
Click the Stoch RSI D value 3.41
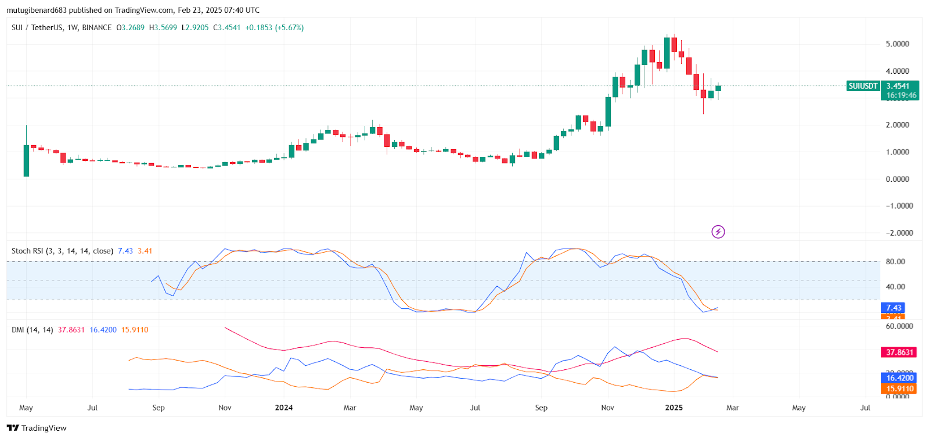pos(145,251)
